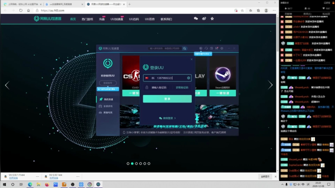
Task: Click the UU client game search field
Action: (165, 48)
